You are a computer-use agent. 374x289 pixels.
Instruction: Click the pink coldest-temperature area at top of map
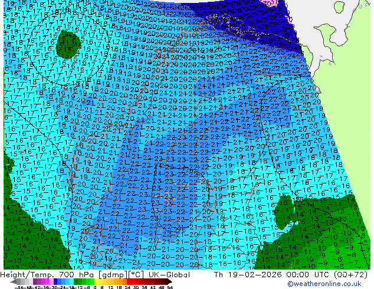click(x=271, y=3)
